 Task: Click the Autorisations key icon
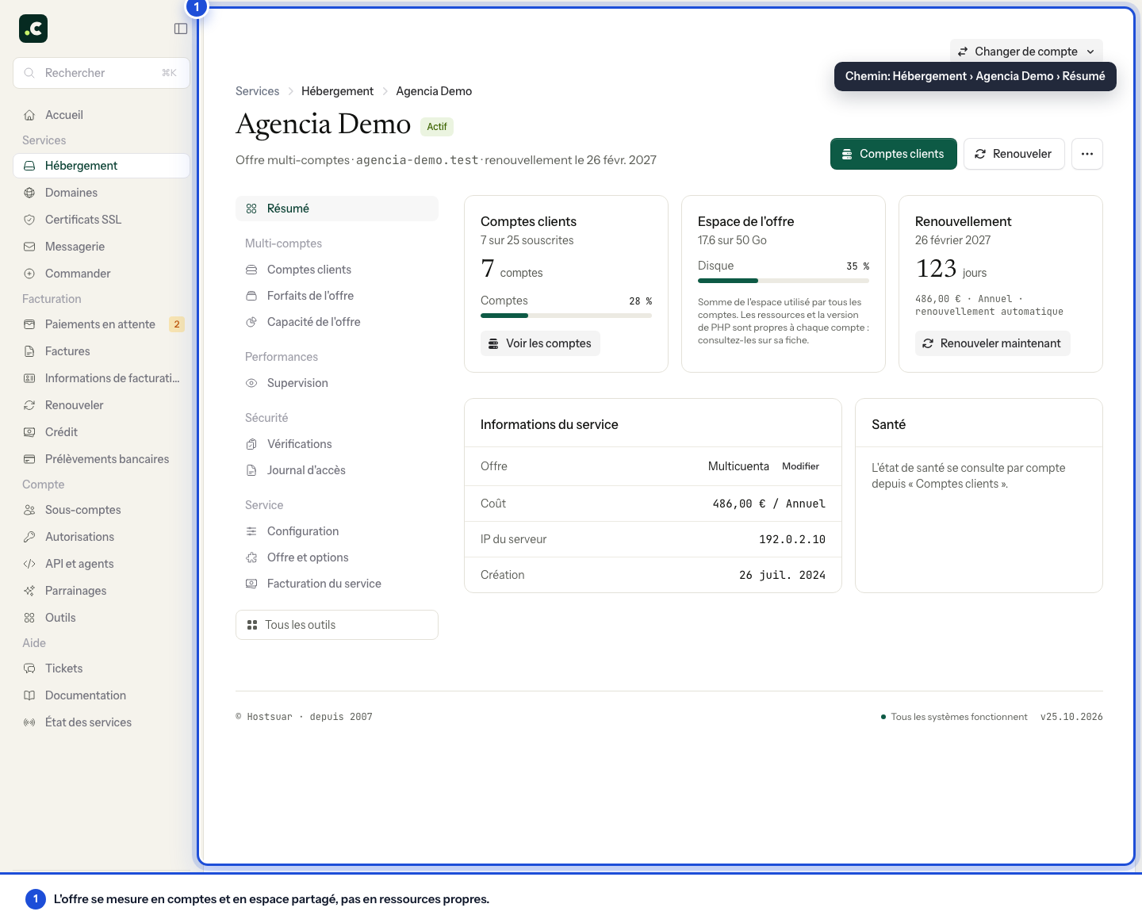(x=29, y=537)
